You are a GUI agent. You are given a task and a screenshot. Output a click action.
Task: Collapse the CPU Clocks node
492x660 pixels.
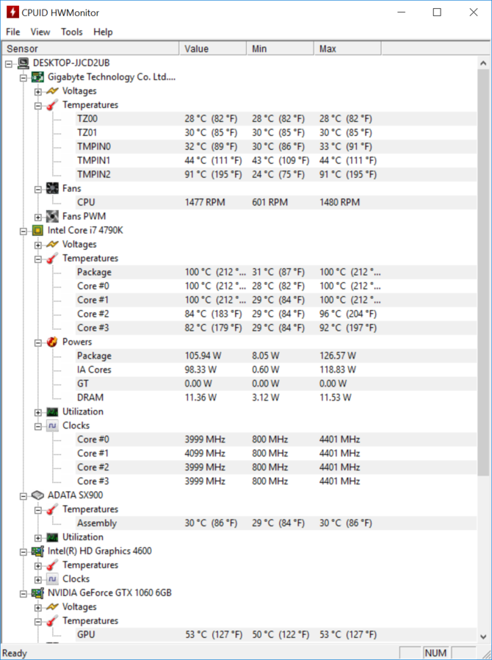[38, 426]
